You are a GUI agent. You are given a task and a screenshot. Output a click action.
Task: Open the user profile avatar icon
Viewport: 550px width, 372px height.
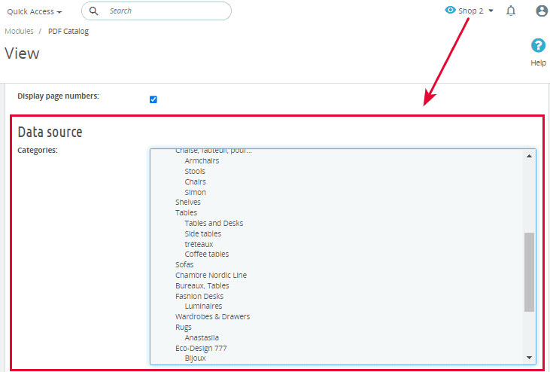(x=542, y=11)
